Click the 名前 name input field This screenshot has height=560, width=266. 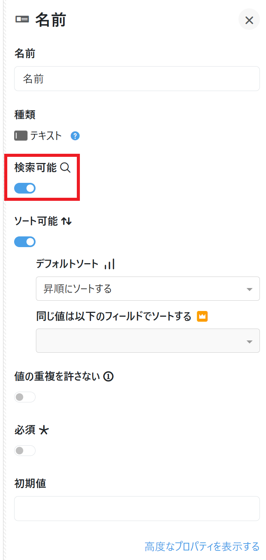(137, 79)
